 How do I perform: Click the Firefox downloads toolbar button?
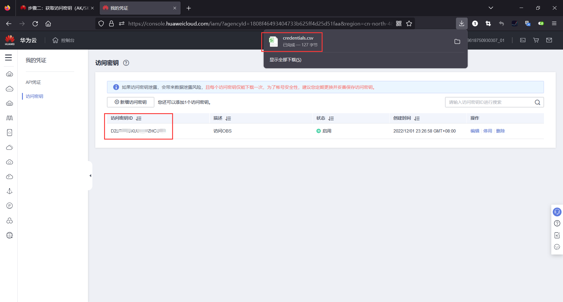(462, 23)
